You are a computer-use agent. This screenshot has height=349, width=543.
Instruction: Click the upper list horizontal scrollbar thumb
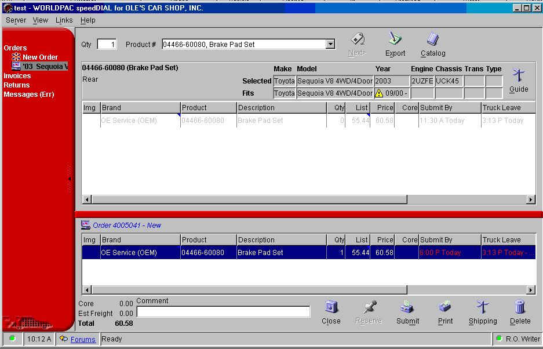pyautogui.click(x=249, y=199)
